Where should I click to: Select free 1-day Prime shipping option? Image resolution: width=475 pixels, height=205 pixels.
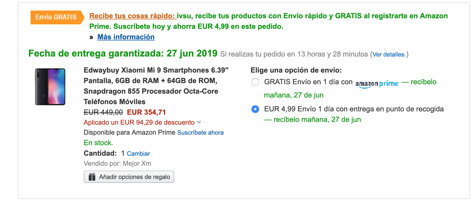(255, 82)
